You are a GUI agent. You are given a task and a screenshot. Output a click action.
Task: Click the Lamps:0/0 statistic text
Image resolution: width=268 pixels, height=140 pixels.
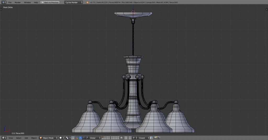coord(150,2)
